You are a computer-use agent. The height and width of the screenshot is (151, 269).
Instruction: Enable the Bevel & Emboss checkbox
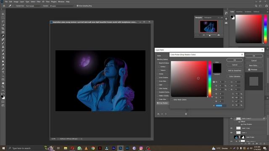point(158,63)
